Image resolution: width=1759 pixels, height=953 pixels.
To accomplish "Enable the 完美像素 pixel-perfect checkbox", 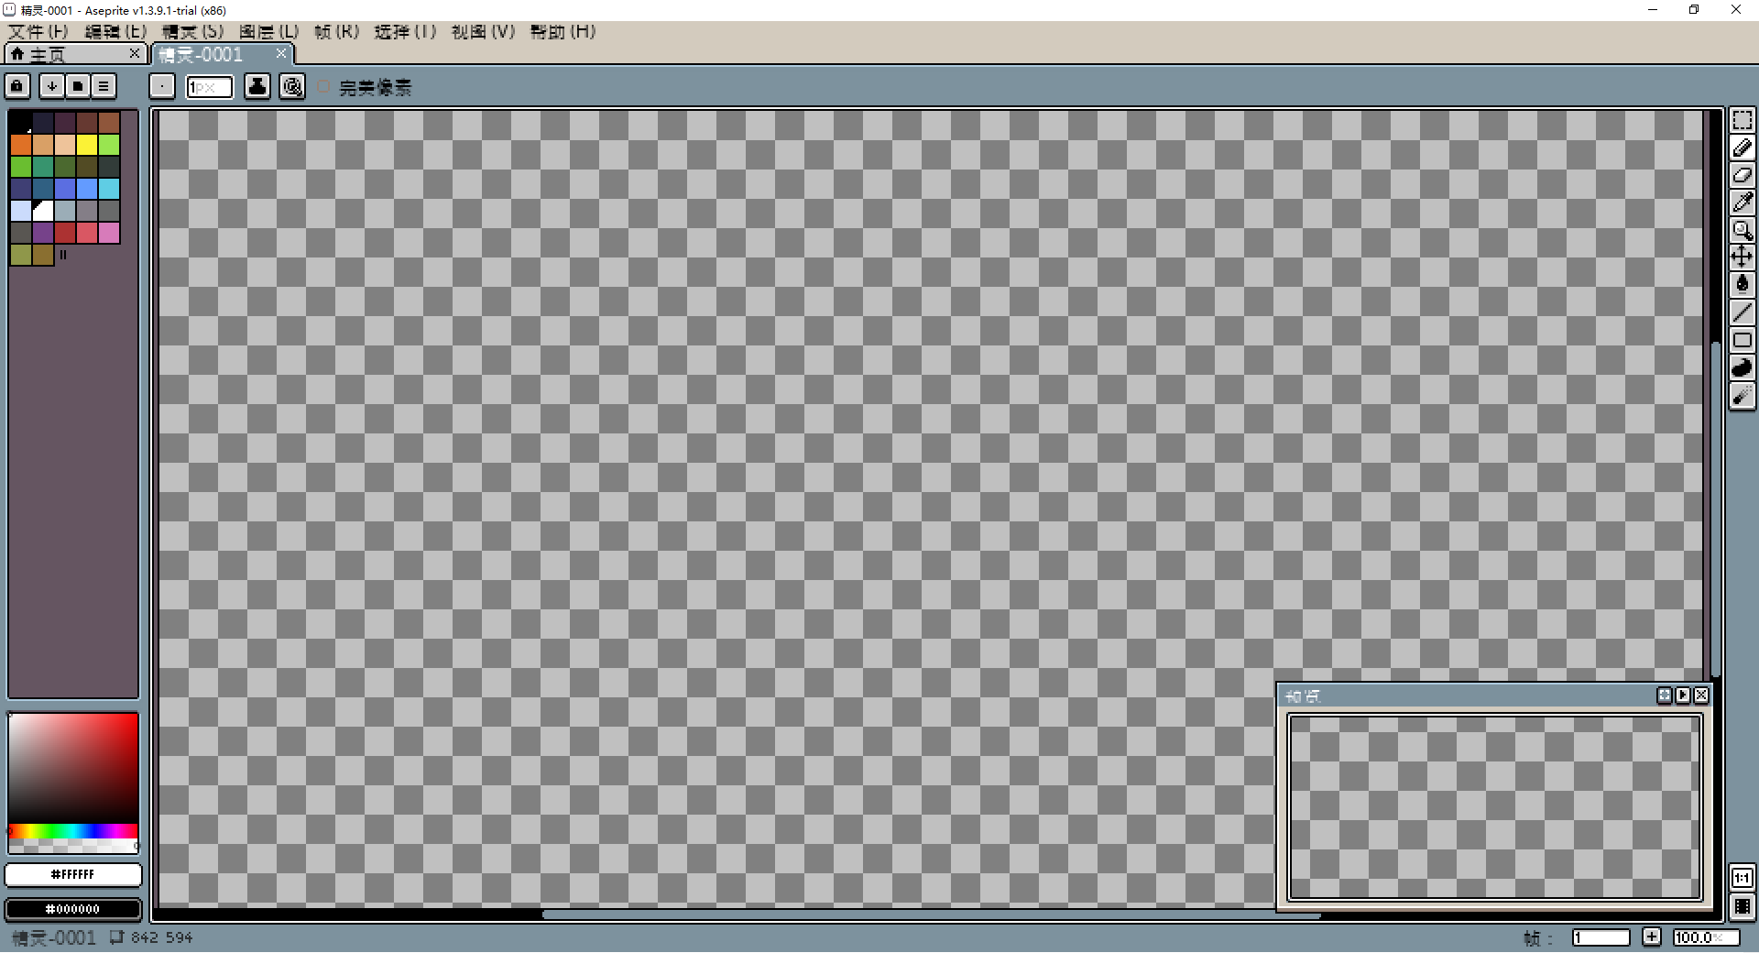I will point(324,87).
